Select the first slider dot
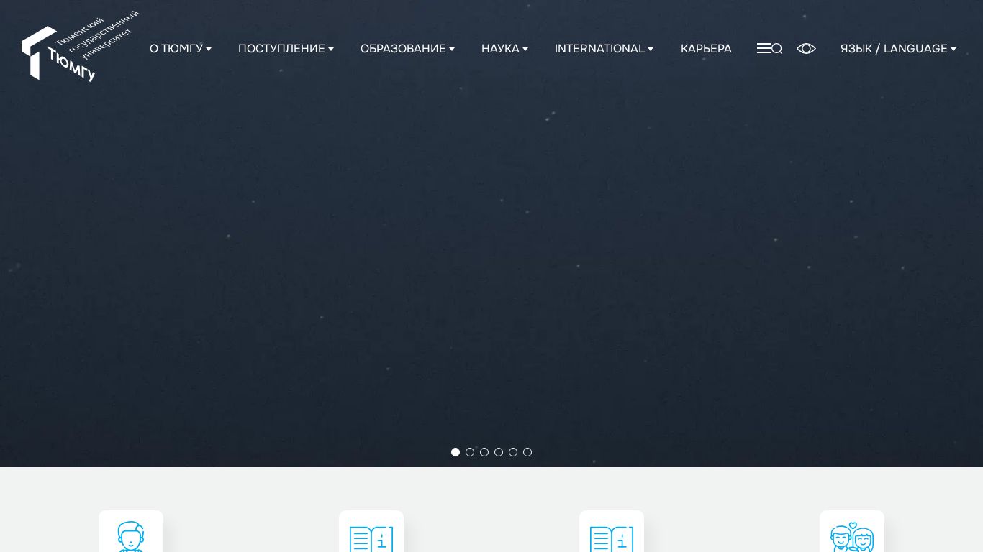The image size is (983, 552). [456, 452]
